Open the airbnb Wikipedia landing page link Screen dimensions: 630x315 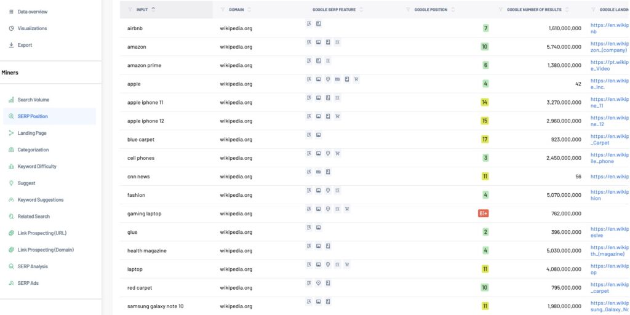(x=610, y=28)
